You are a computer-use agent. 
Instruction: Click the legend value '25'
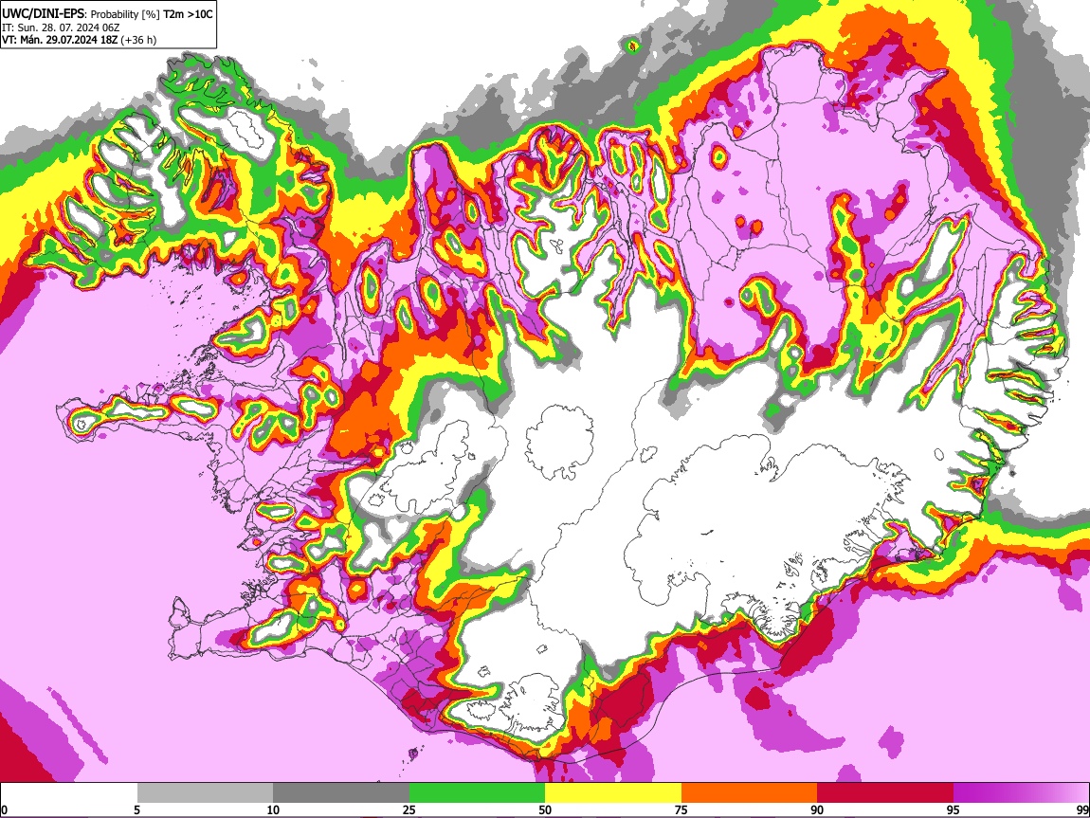pos(409,809)
